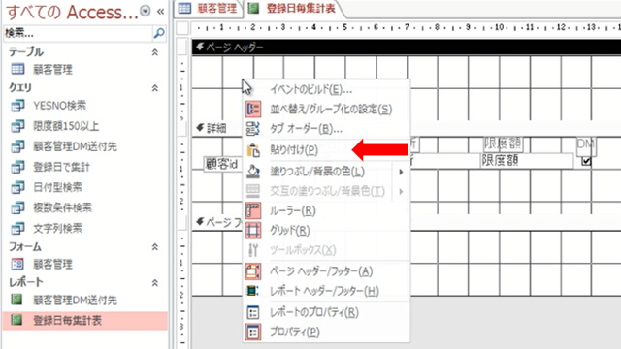Click the paste clipboard icon

point(253,150)
